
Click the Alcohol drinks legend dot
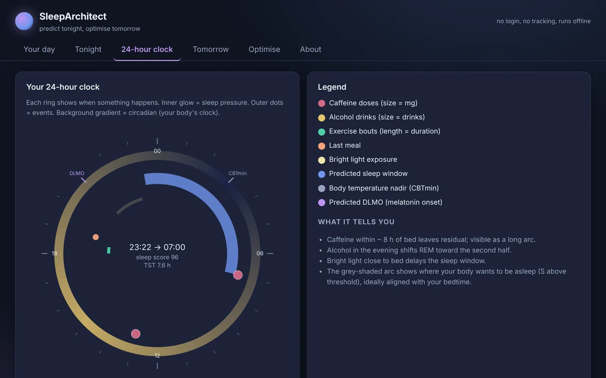322,117
